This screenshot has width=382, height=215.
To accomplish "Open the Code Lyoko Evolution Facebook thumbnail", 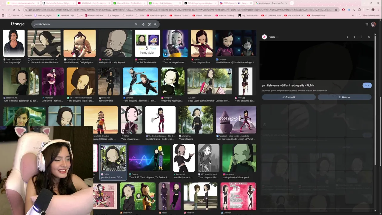I will pyautogui.click(x=236, y=120).
